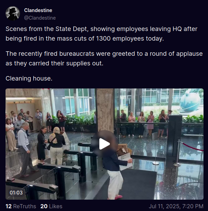Click the clapping woman in the pink dress
Viewport: 208px width, 211px height.
(x=150, y=124)
